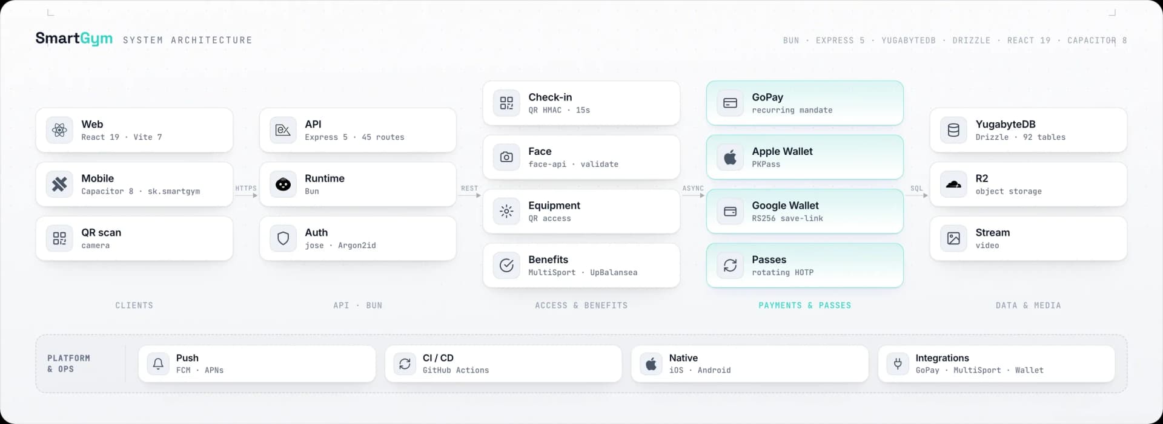Image resolution: width=1163 pixels, height=424 pixels.
Task: Select the Runtime card title
Action: tap(325, 178)
